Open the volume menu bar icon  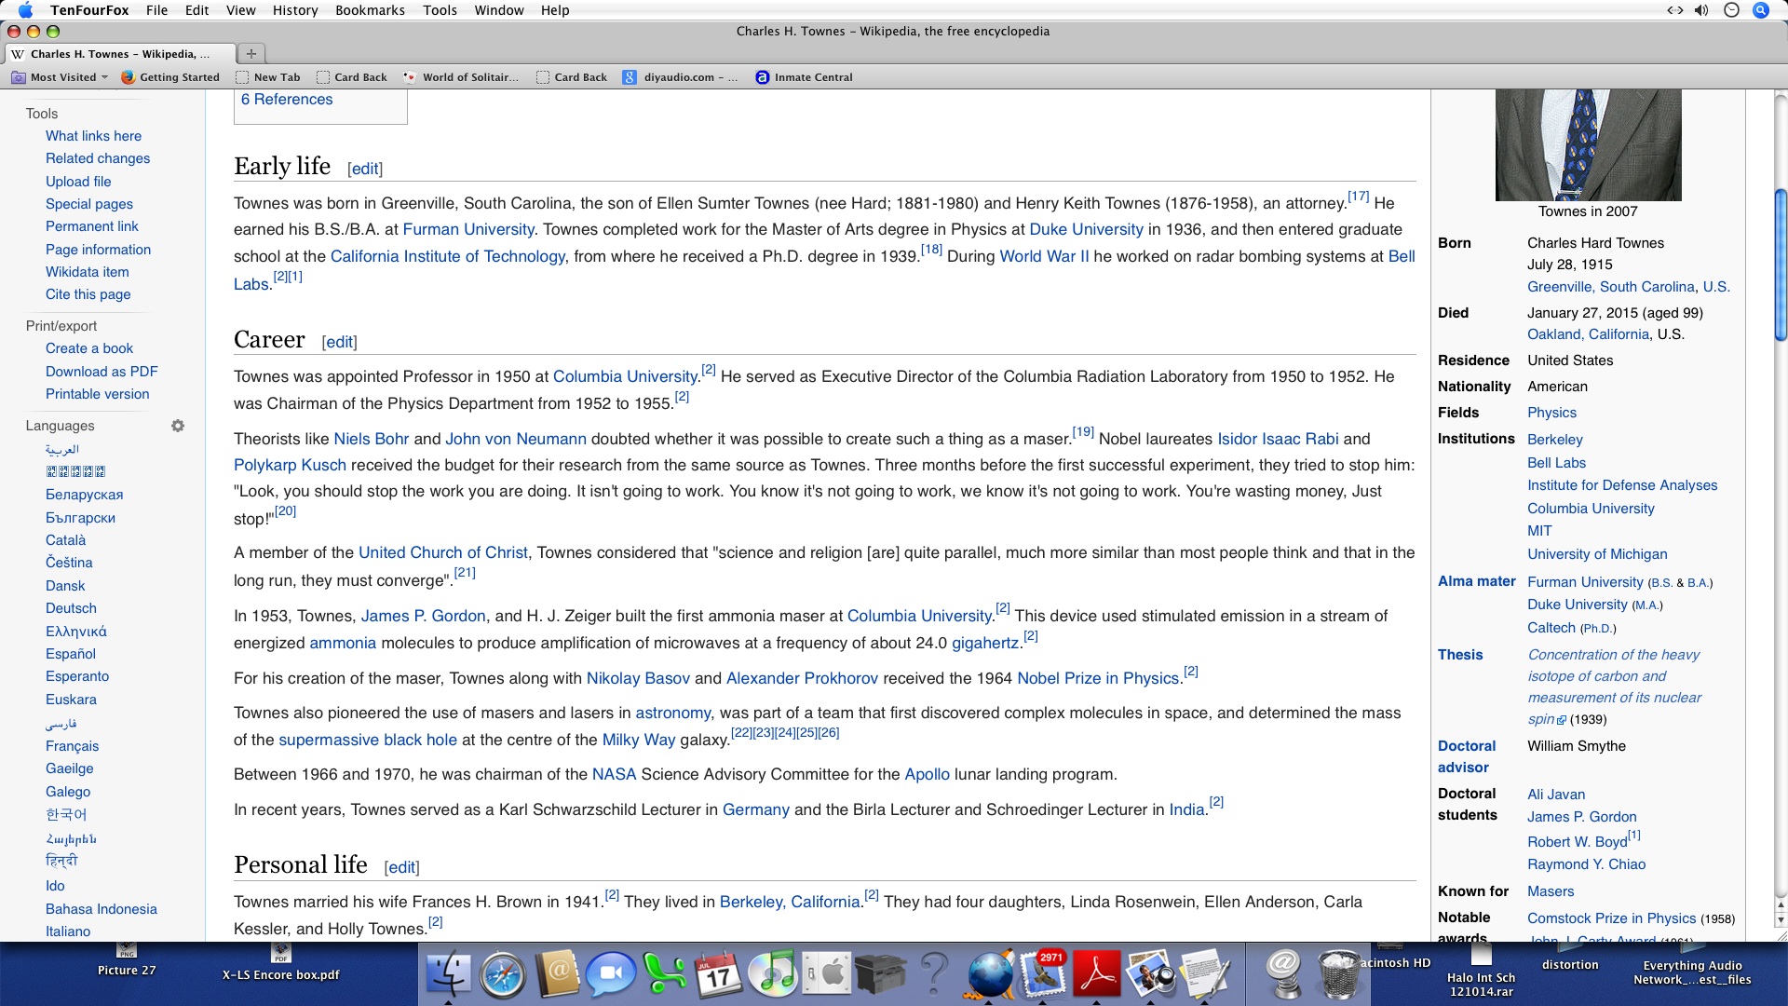[x=1701, y=10]
